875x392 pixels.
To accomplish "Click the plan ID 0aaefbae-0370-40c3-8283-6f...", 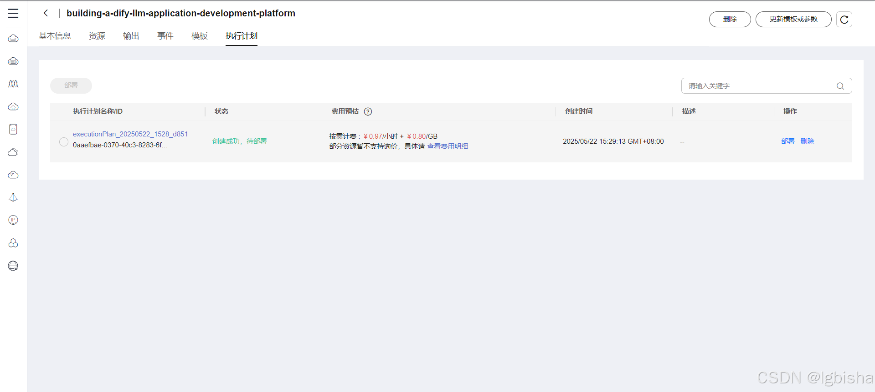I will coord(120,145).
